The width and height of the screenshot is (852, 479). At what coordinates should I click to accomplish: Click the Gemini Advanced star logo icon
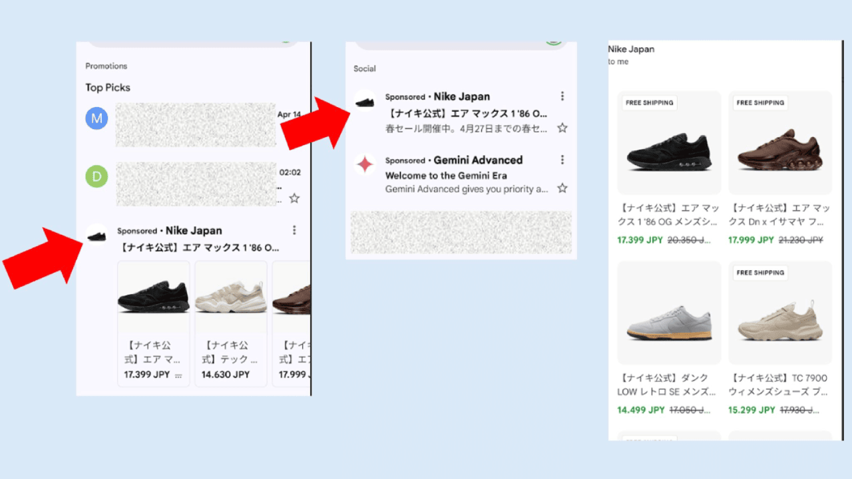365,164
